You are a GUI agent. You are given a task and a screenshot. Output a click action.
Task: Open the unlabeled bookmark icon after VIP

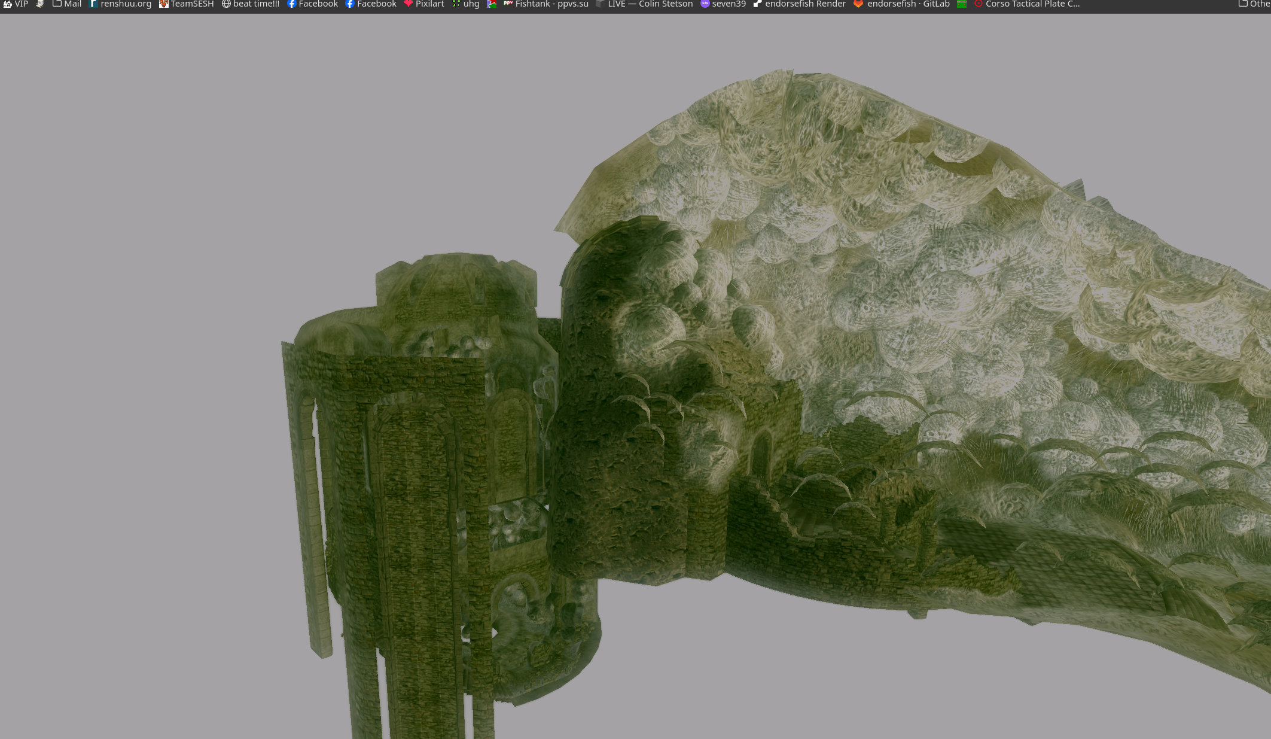pos(40,4)
